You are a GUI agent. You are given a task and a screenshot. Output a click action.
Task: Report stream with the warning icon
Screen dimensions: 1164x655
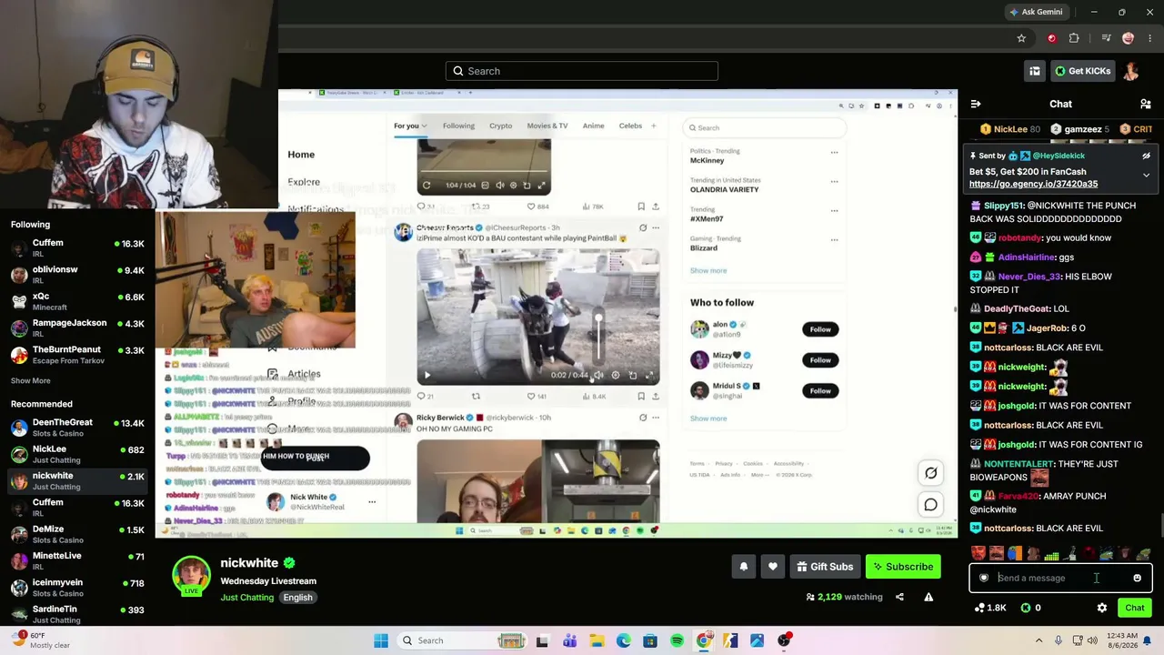point(928,597)
